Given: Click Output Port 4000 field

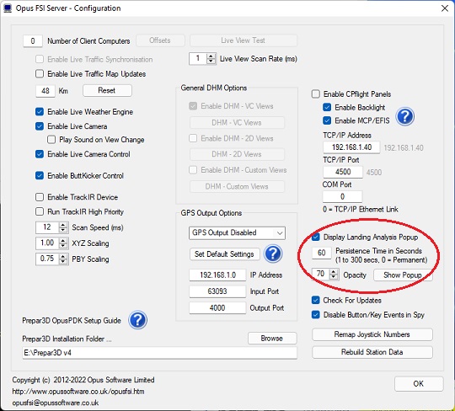Looking at the screenshot, I should point(217,307).
